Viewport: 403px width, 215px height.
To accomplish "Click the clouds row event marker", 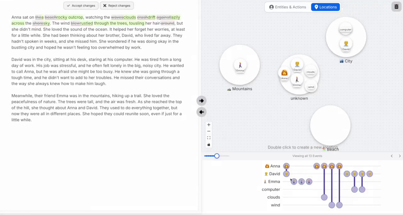I will [324, 197].
